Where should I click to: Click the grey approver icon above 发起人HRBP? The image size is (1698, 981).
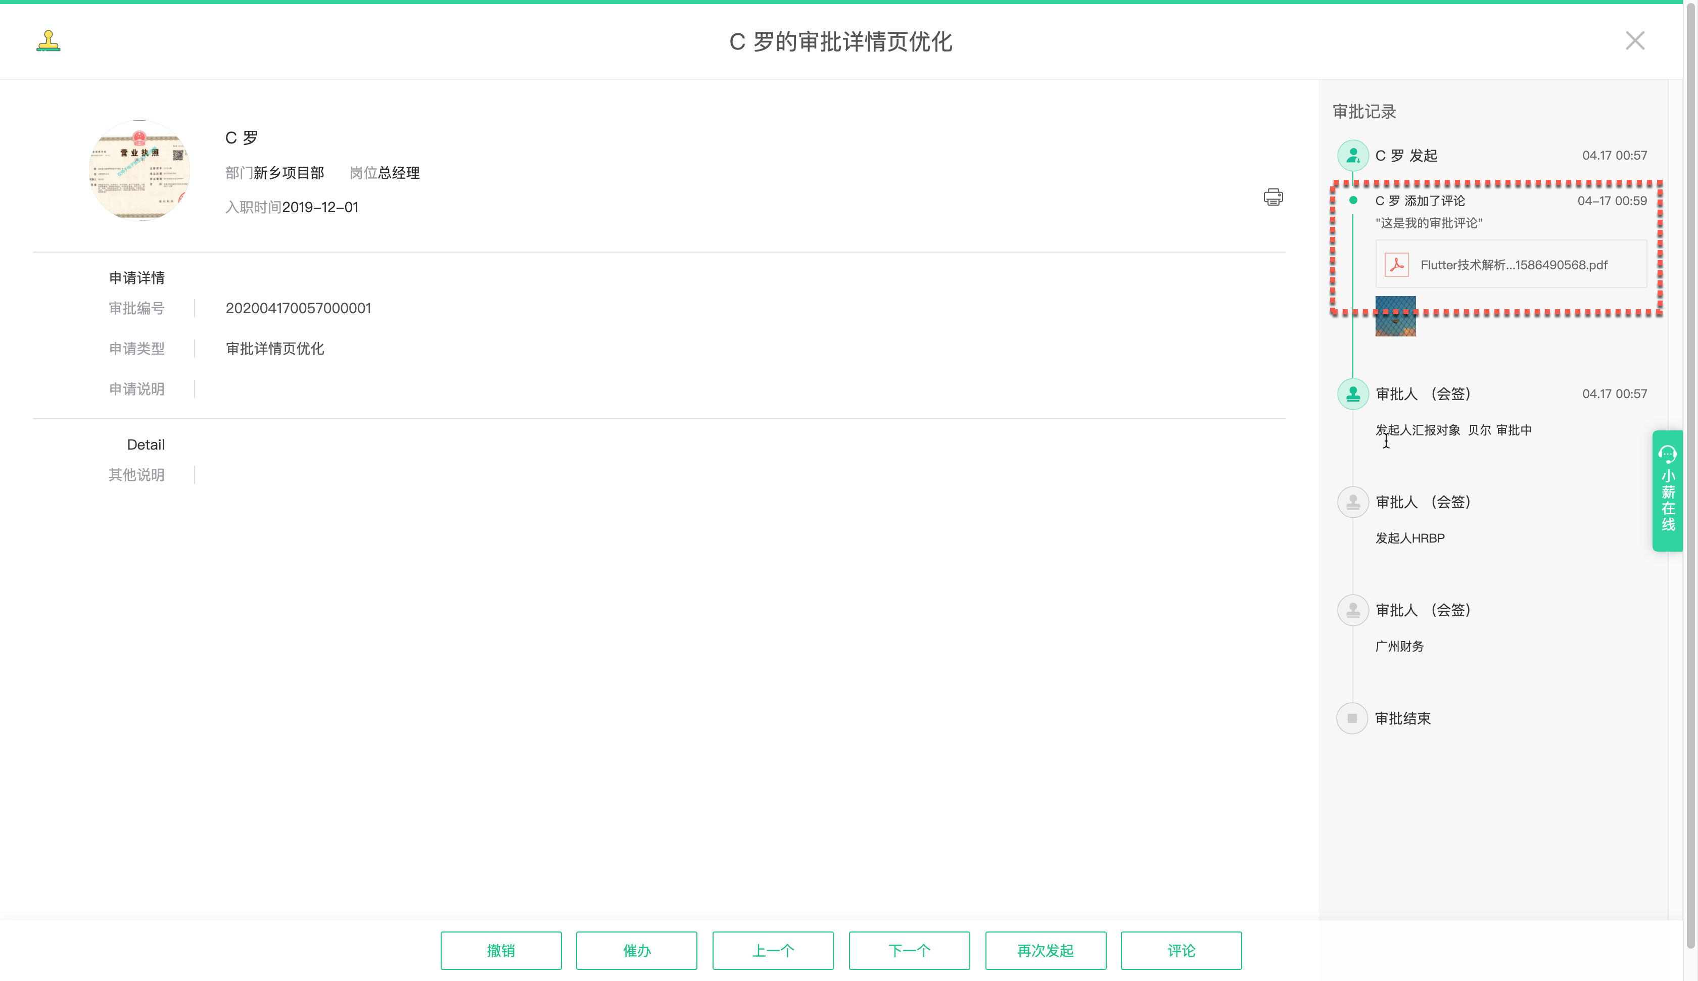(1352, 502)
